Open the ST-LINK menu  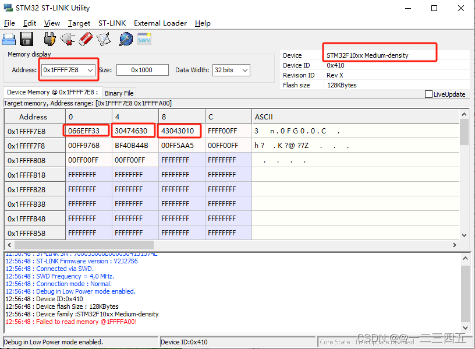[x=112, y=23]
